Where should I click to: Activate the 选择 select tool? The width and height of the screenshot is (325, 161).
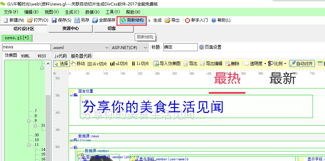61,64
